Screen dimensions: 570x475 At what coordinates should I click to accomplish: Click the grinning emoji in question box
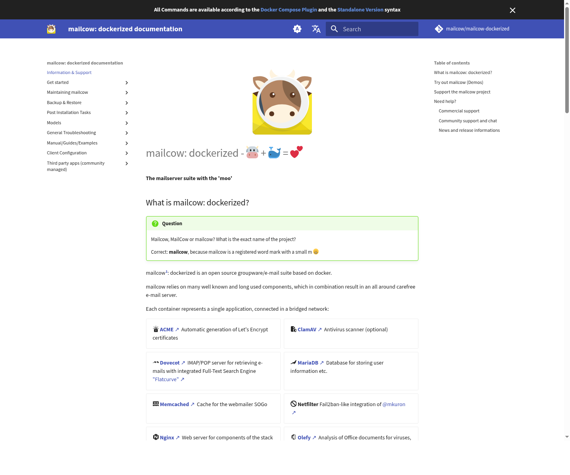(316, 251)
